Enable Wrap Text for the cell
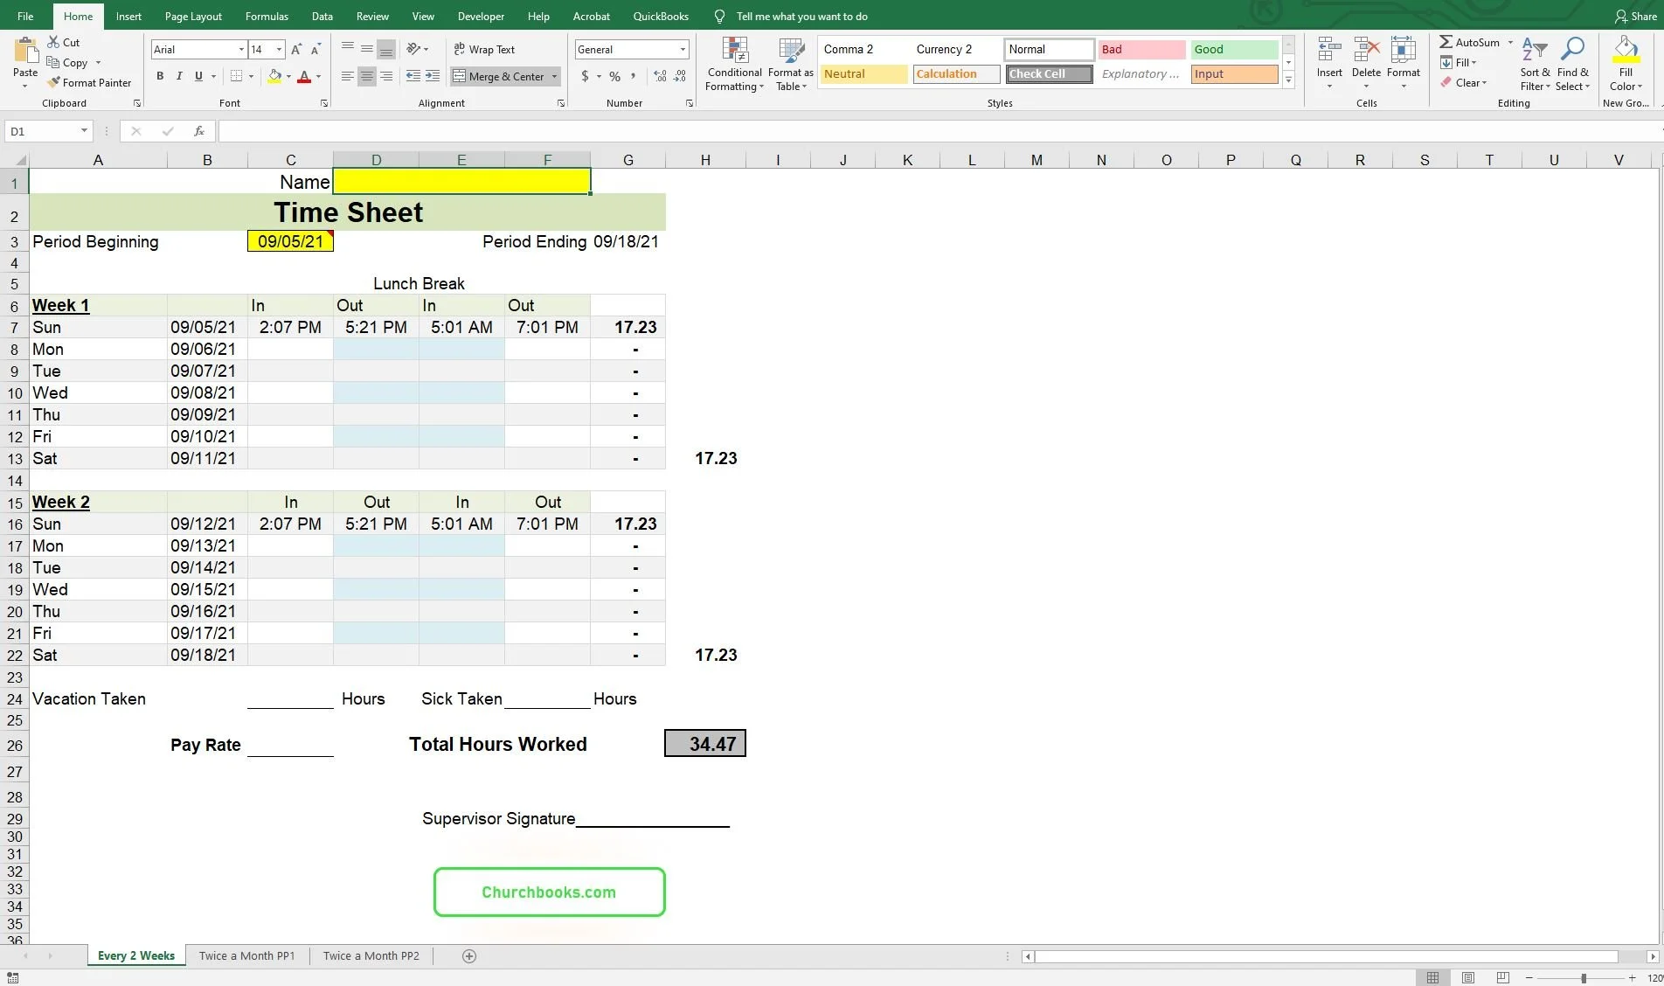The width and height of the screenshot is (1664, 986). (484, 49)
